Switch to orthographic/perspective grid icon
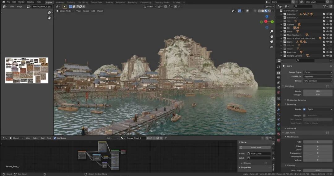Screen dimensions: 334x176 pyautogui.click(x=272, y=47)
